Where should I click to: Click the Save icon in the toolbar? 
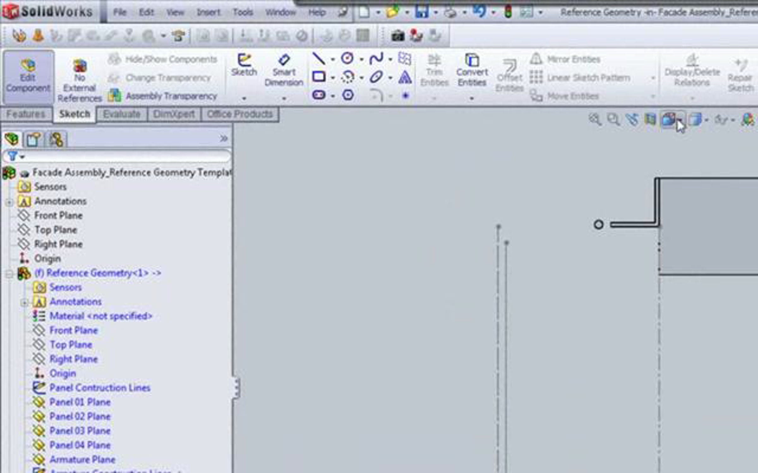coord(422,12)
